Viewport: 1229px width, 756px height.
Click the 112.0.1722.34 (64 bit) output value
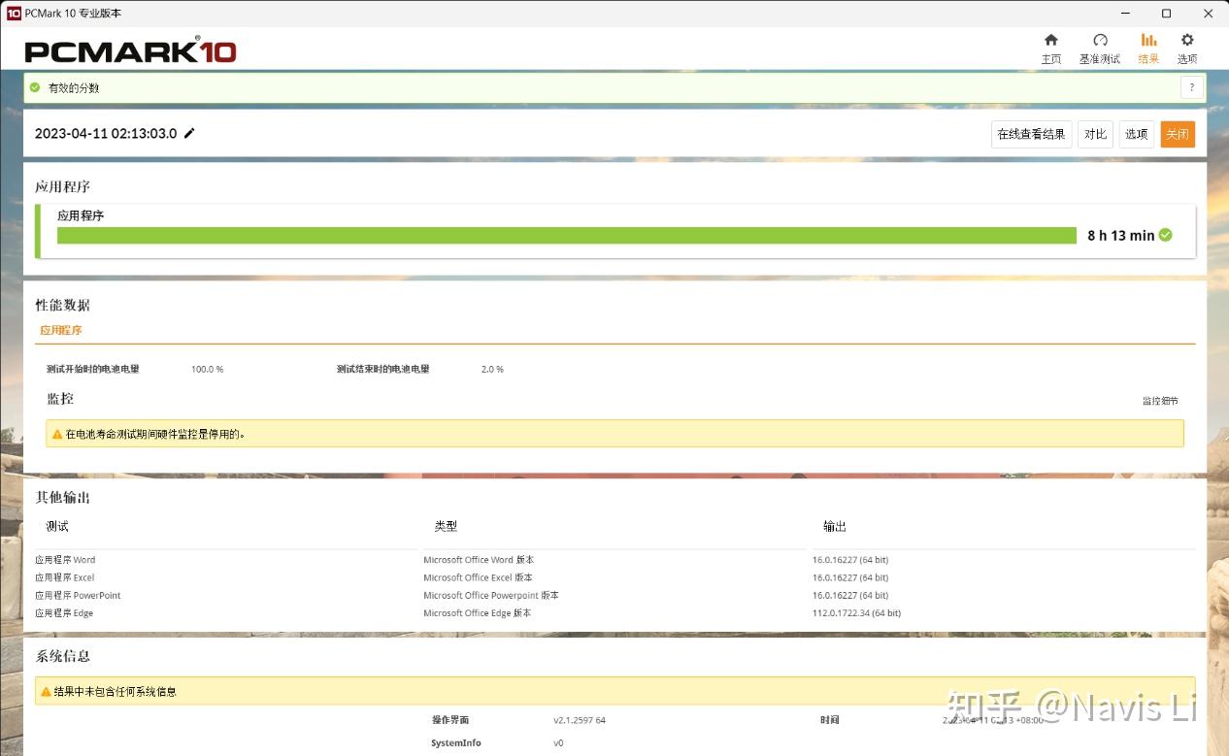856,613
